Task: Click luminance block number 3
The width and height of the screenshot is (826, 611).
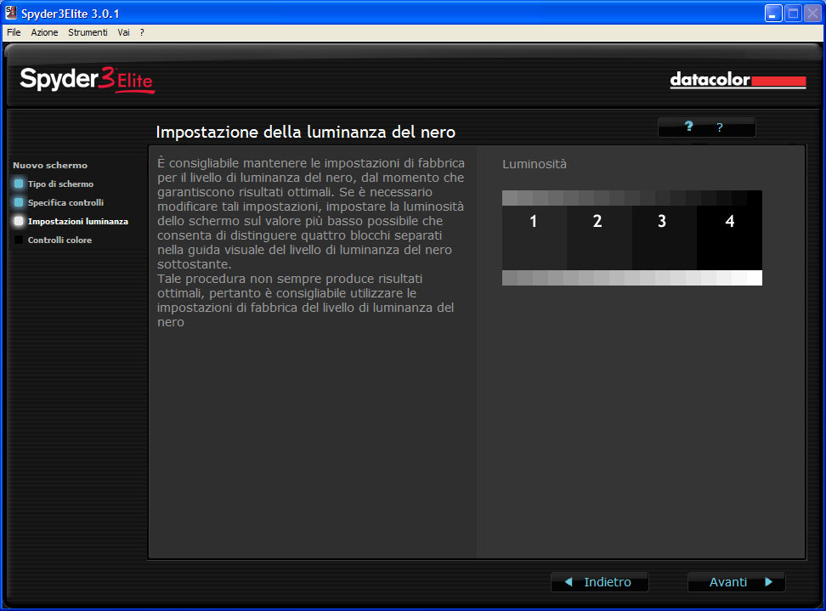Action: (665, 238)
